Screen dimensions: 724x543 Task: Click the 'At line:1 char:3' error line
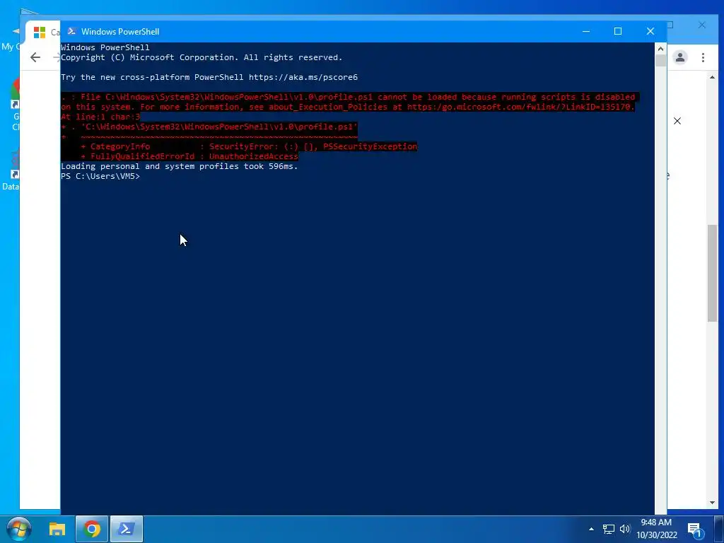(100, 117)
